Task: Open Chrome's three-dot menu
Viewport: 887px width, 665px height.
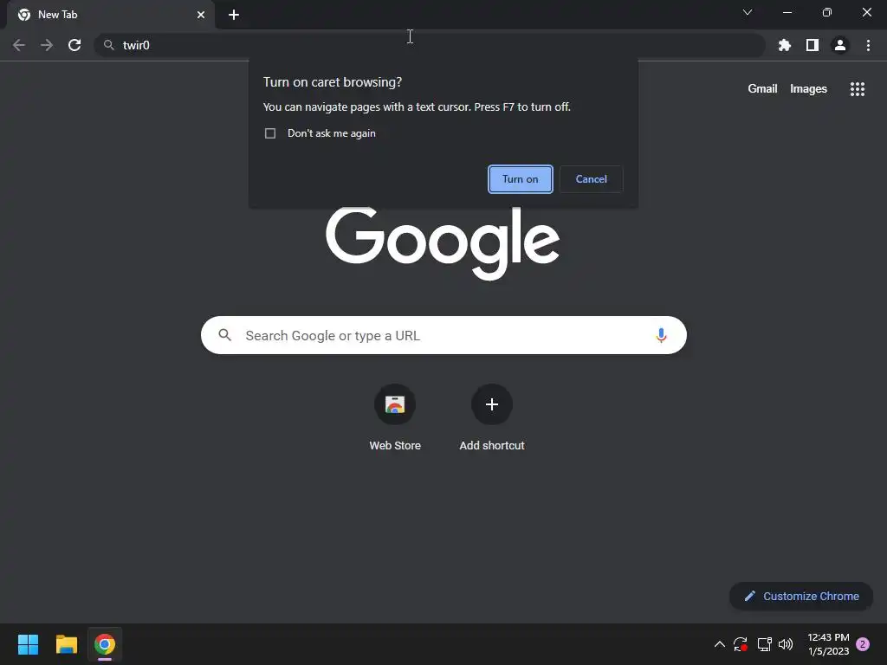Action: [868, 45]
